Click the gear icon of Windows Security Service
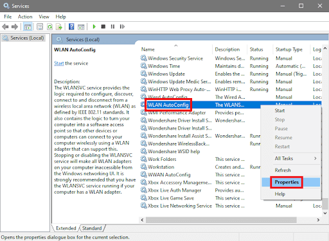Viewport: 329px width, 241px height. coord(143,58)
